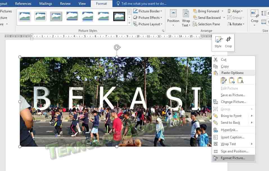Click the Position button in Arrange

(173, 18)
